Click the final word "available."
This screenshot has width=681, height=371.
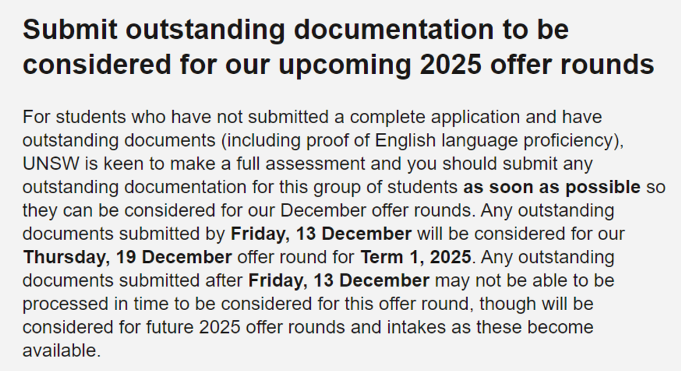(62, 351)
